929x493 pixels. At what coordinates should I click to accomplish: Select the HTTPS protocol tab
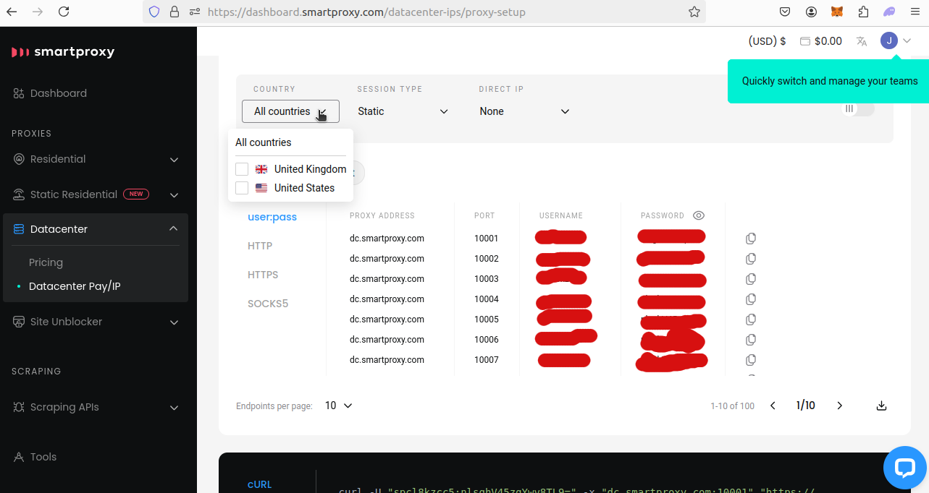263,275
